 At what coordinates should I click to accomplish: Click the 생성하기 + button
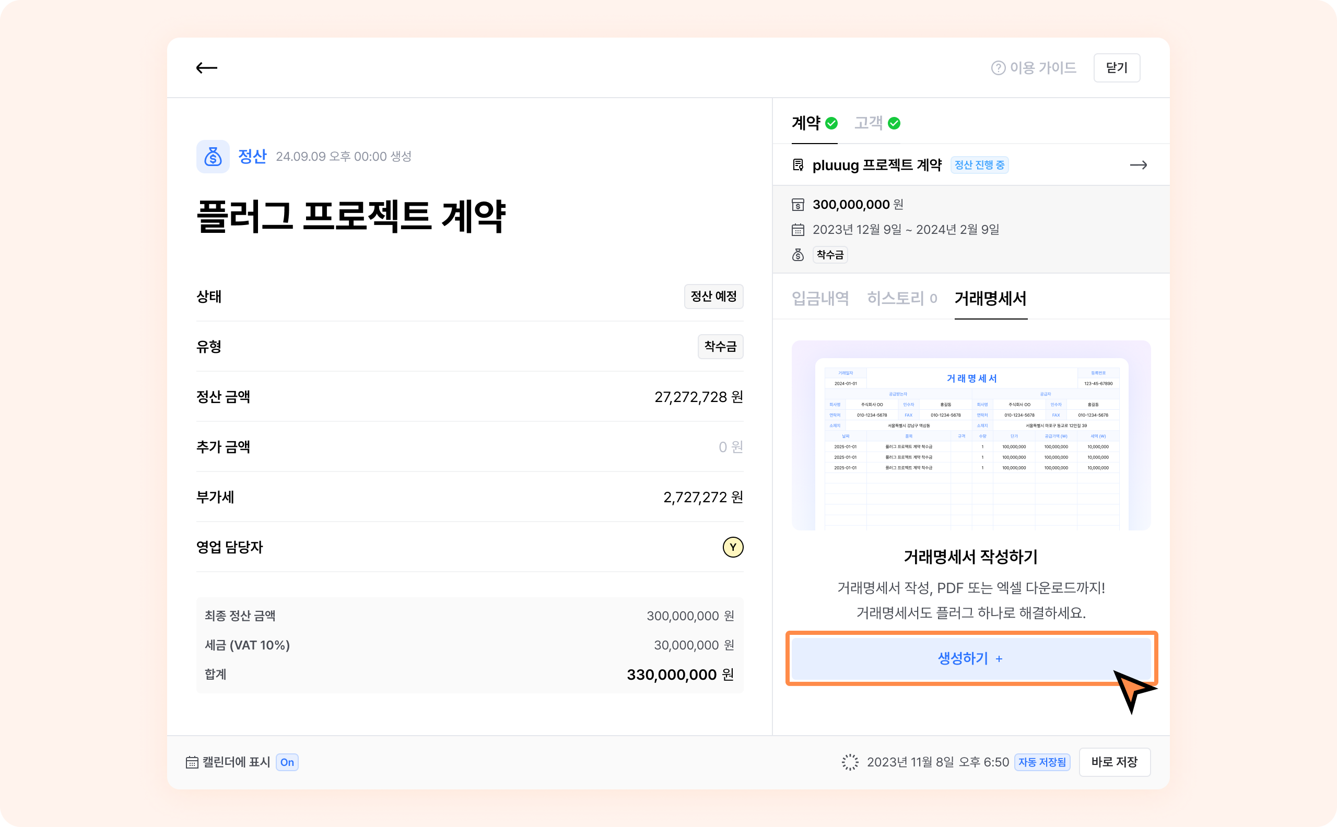click(x=970, y=658)
